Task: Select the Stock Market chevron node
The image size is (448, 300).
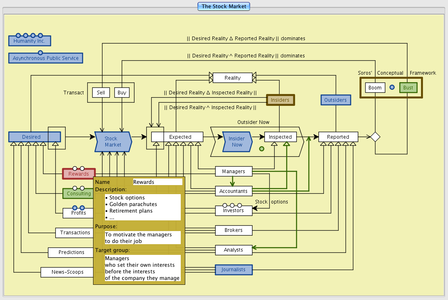Action: click(x=113, y=142)
